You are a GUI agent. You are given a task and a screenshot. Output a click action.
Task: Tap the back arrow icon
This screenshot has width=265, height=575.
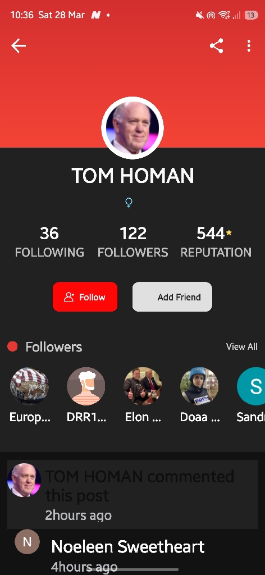(x=19, y=46)
